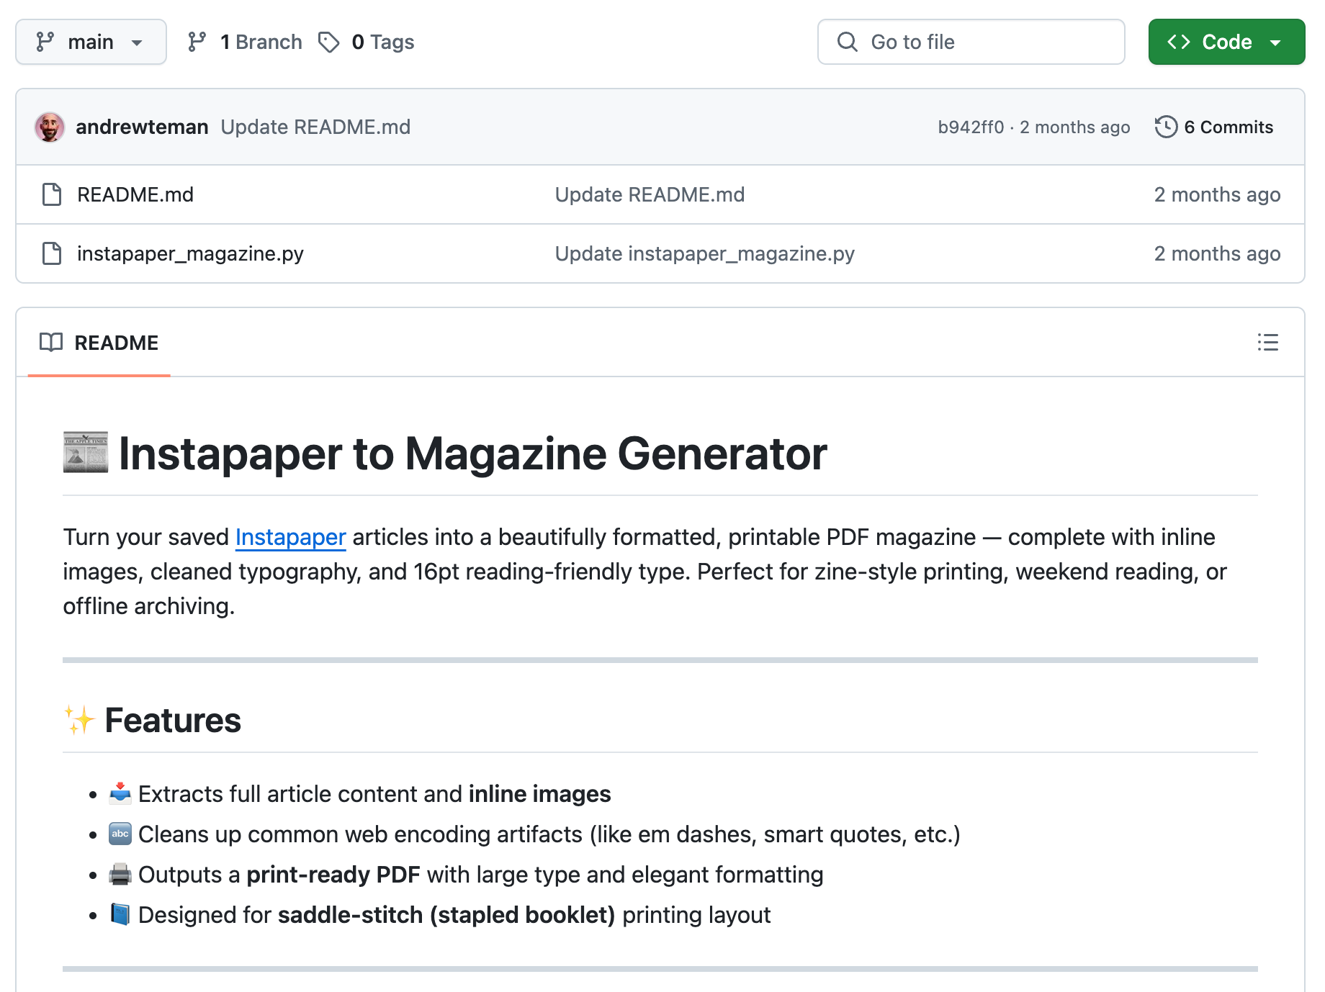Focus the Go to file search field
The height and width of the screenshot is (992, 1325).
click(971, 42)
